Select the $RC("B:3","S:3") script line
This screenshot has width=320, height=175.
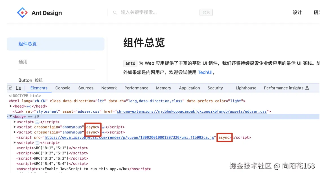(x=52, y=158)
